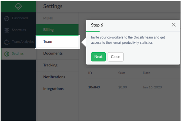Open the Tracking settings section
This screenshot has width=181, height=122.
50,65
